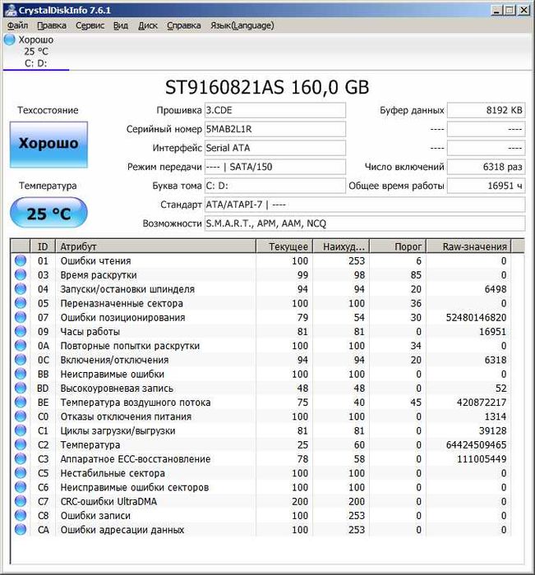Viewport: 535px width, 575px height.
Task: Click status orb for 0A Повторные попытки раскрутки
Action: tap(21, 346)
